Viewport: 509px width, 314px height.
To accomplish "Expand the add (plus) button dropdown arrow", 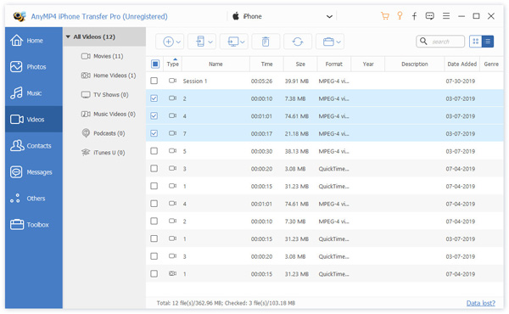I will pyautogui.click(x=178, y=42).
